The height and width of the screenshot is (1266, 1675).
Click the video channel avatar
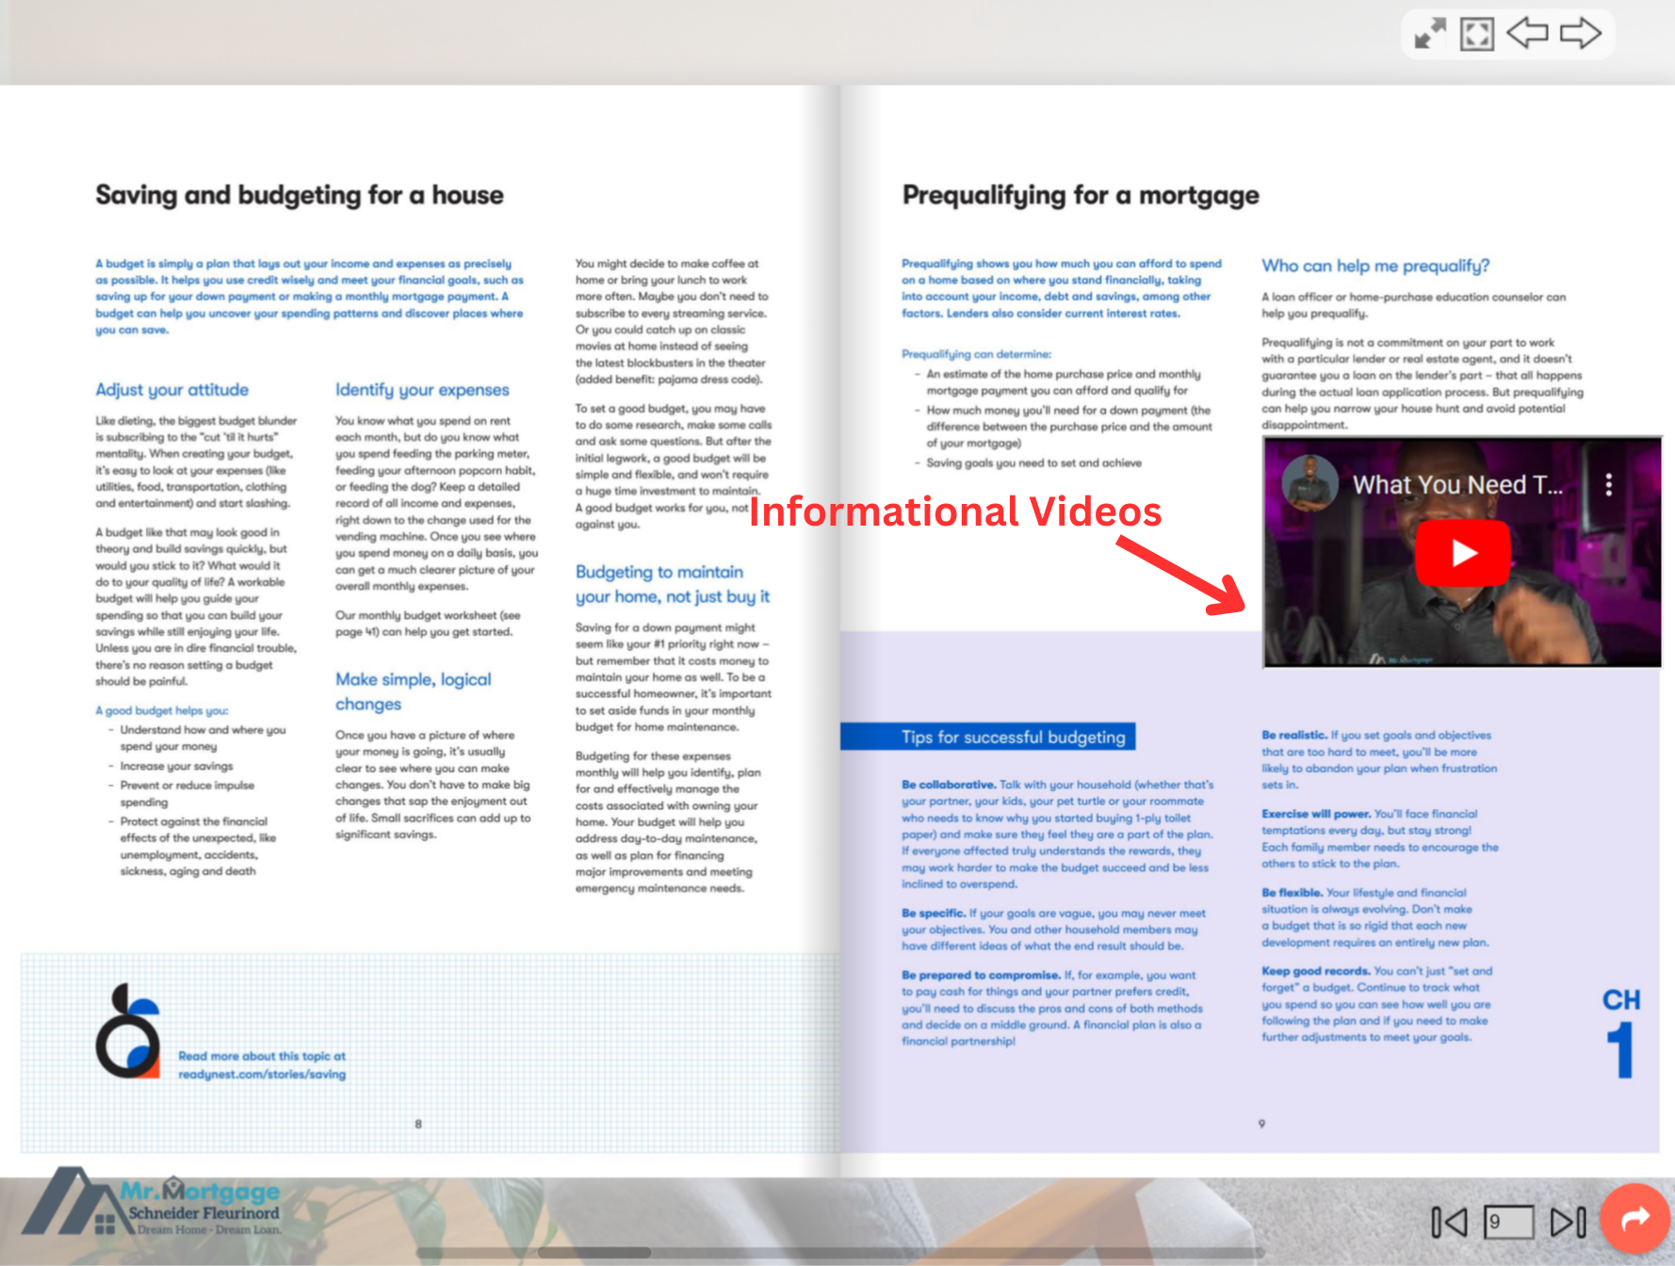click(x=1309, y=483)
